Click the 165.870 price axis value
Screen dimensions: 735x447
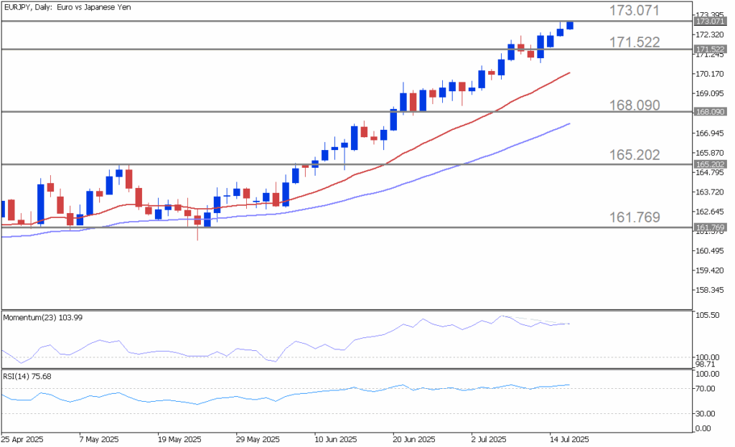pos(709,153)
